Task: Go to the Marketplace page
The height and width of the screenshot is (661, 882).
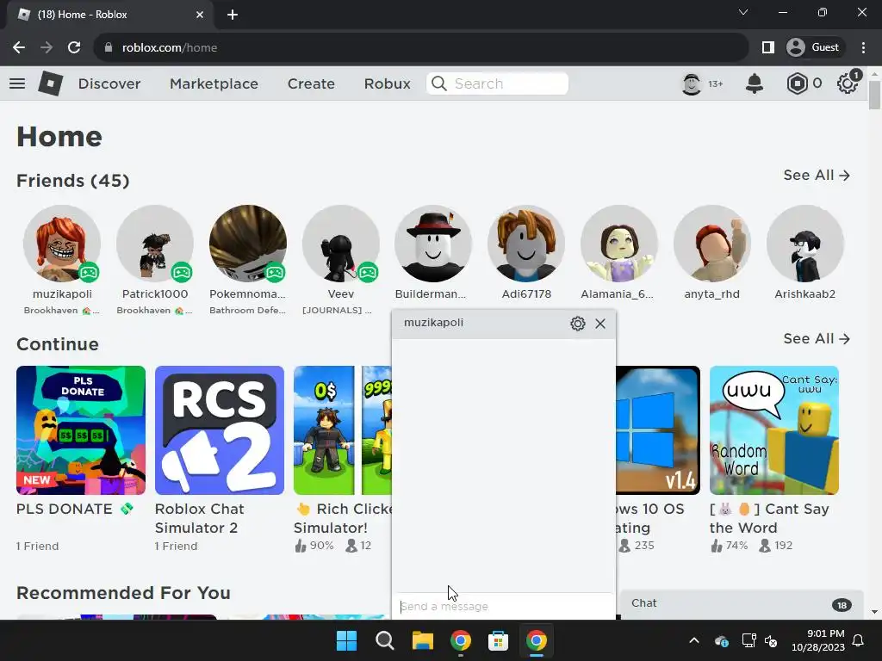Action: (x=214, y=83)
